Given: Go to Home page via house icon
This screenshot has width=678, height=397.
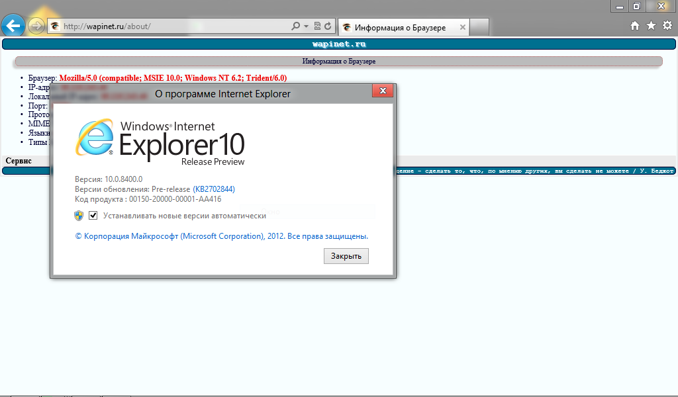Looking at the screenshot, I should [635, 26].
